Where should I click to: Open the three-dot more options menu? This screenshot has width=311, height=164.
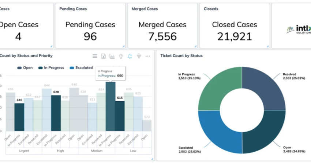[148, 56]
